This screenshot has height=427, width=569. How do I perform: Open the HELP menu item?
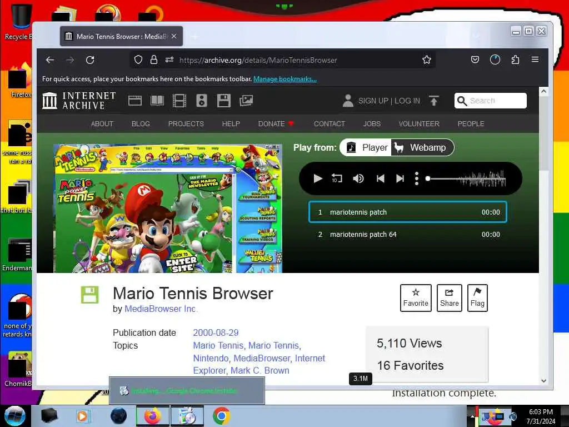click(231, 124)
